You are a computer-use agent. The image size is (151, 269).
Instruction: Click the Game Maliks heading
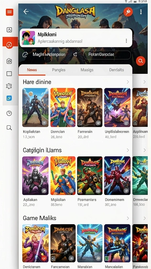click(40, 218)
